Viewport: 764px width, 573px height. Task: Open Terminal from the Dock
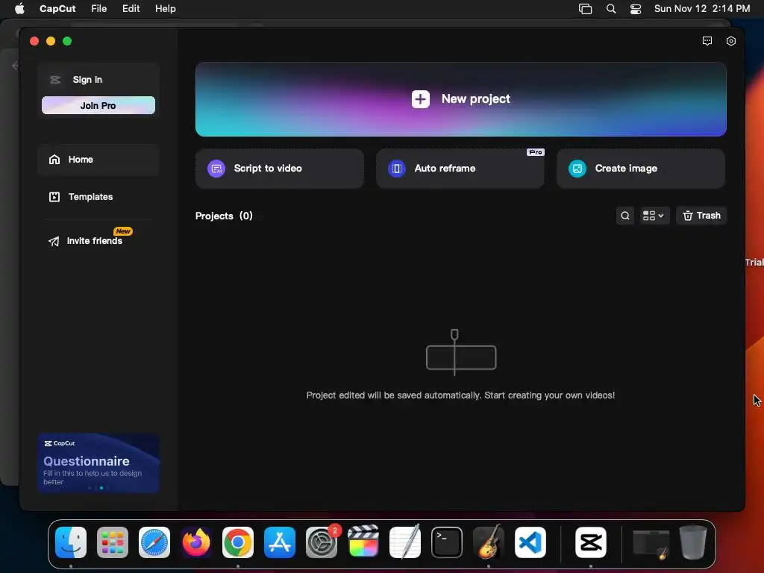point(447,542)
